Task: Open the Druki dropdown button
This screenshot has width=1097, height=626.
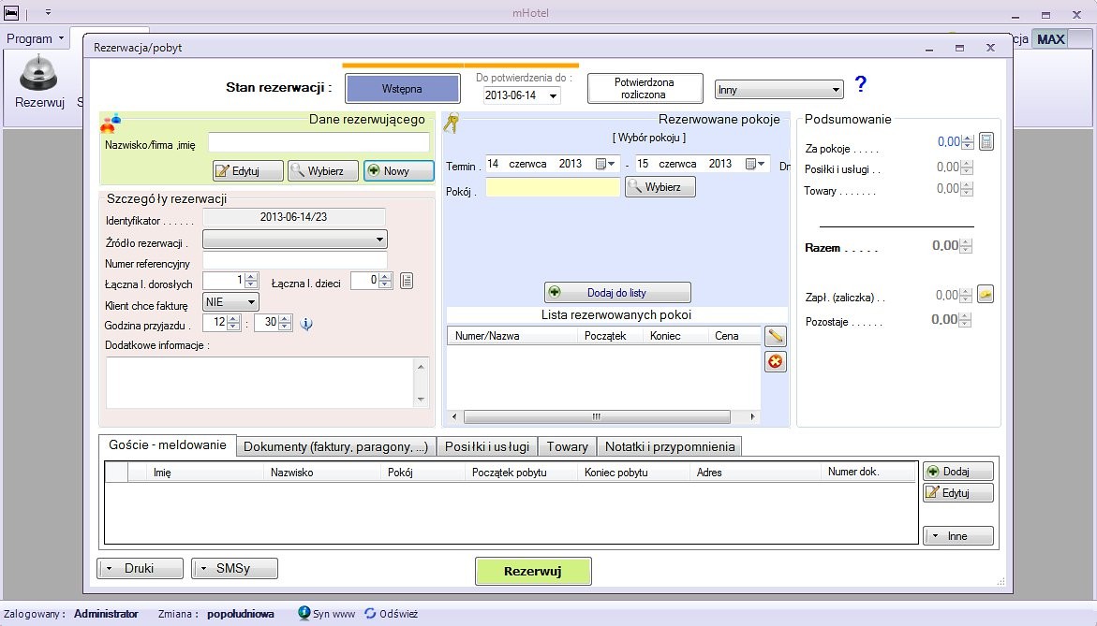Action: [x=140, y=569]
